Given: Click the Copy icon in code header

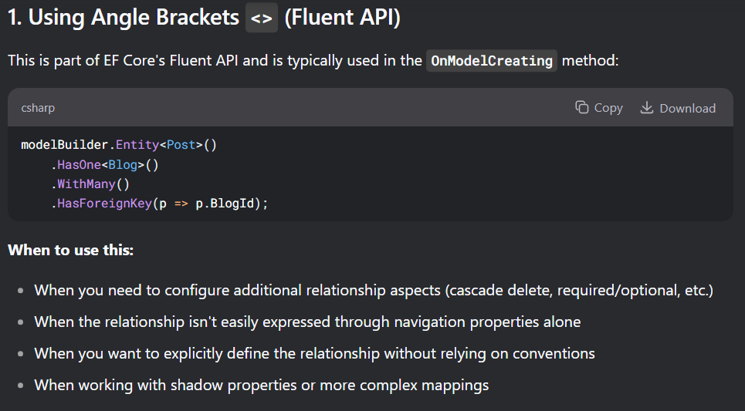Looking at the screenshot, I should point(582,108).
